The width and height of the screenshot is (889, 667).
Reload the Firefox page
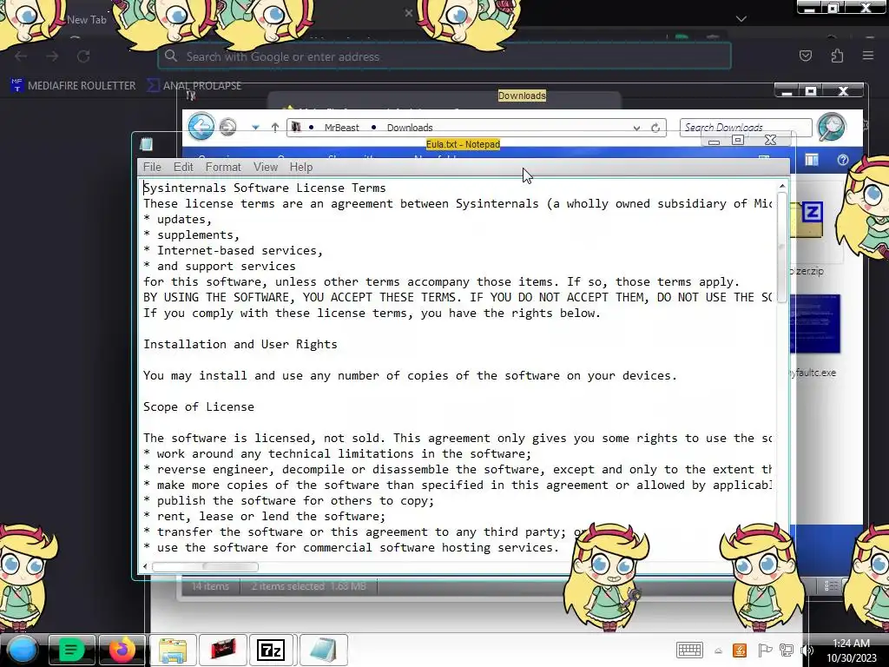pos(83,56)
